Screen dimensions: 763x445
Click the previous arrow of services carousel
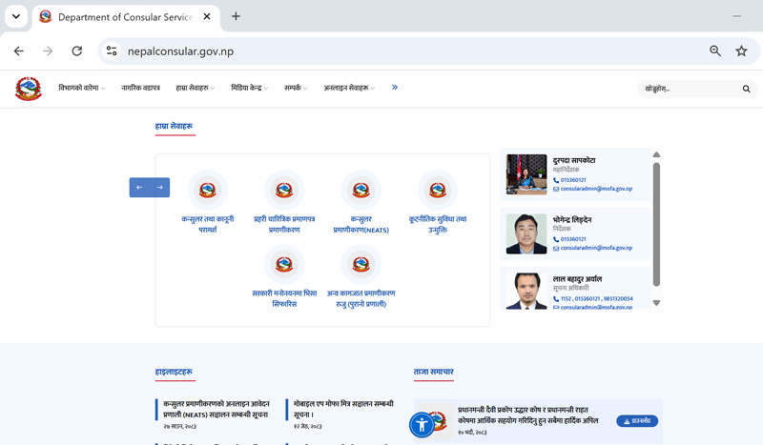tap(139, 187)
